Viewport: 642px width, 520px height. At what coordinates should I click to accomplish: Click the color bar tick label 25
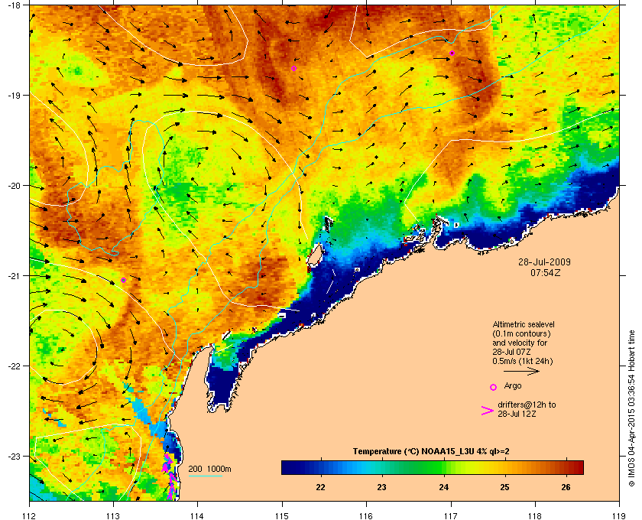tap(504, 487)
